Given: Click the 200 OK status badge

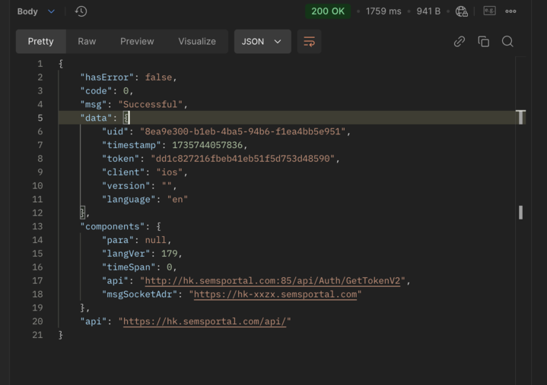Looking at the screenshot, I should (328, 11).
